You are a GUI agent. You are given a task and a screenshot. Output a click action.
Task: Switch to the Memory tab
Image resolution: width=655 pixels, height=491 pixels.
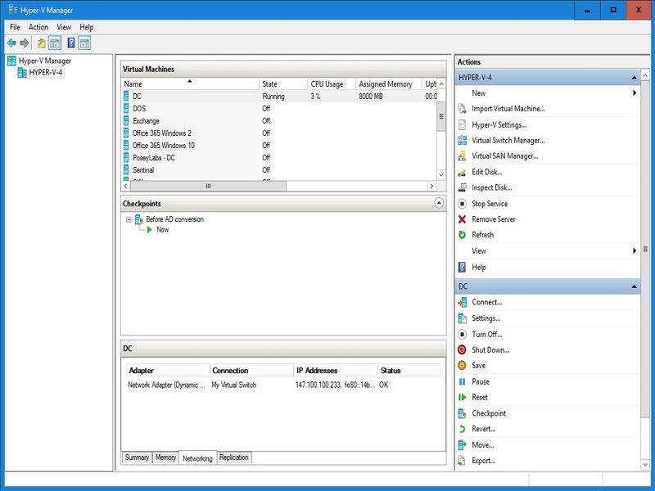click(165, 457)
